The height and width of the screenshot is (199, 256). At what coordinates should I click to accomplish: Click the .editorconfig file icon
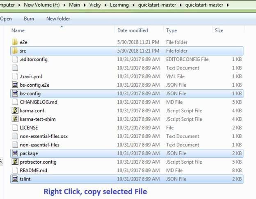tap(15, 59)
